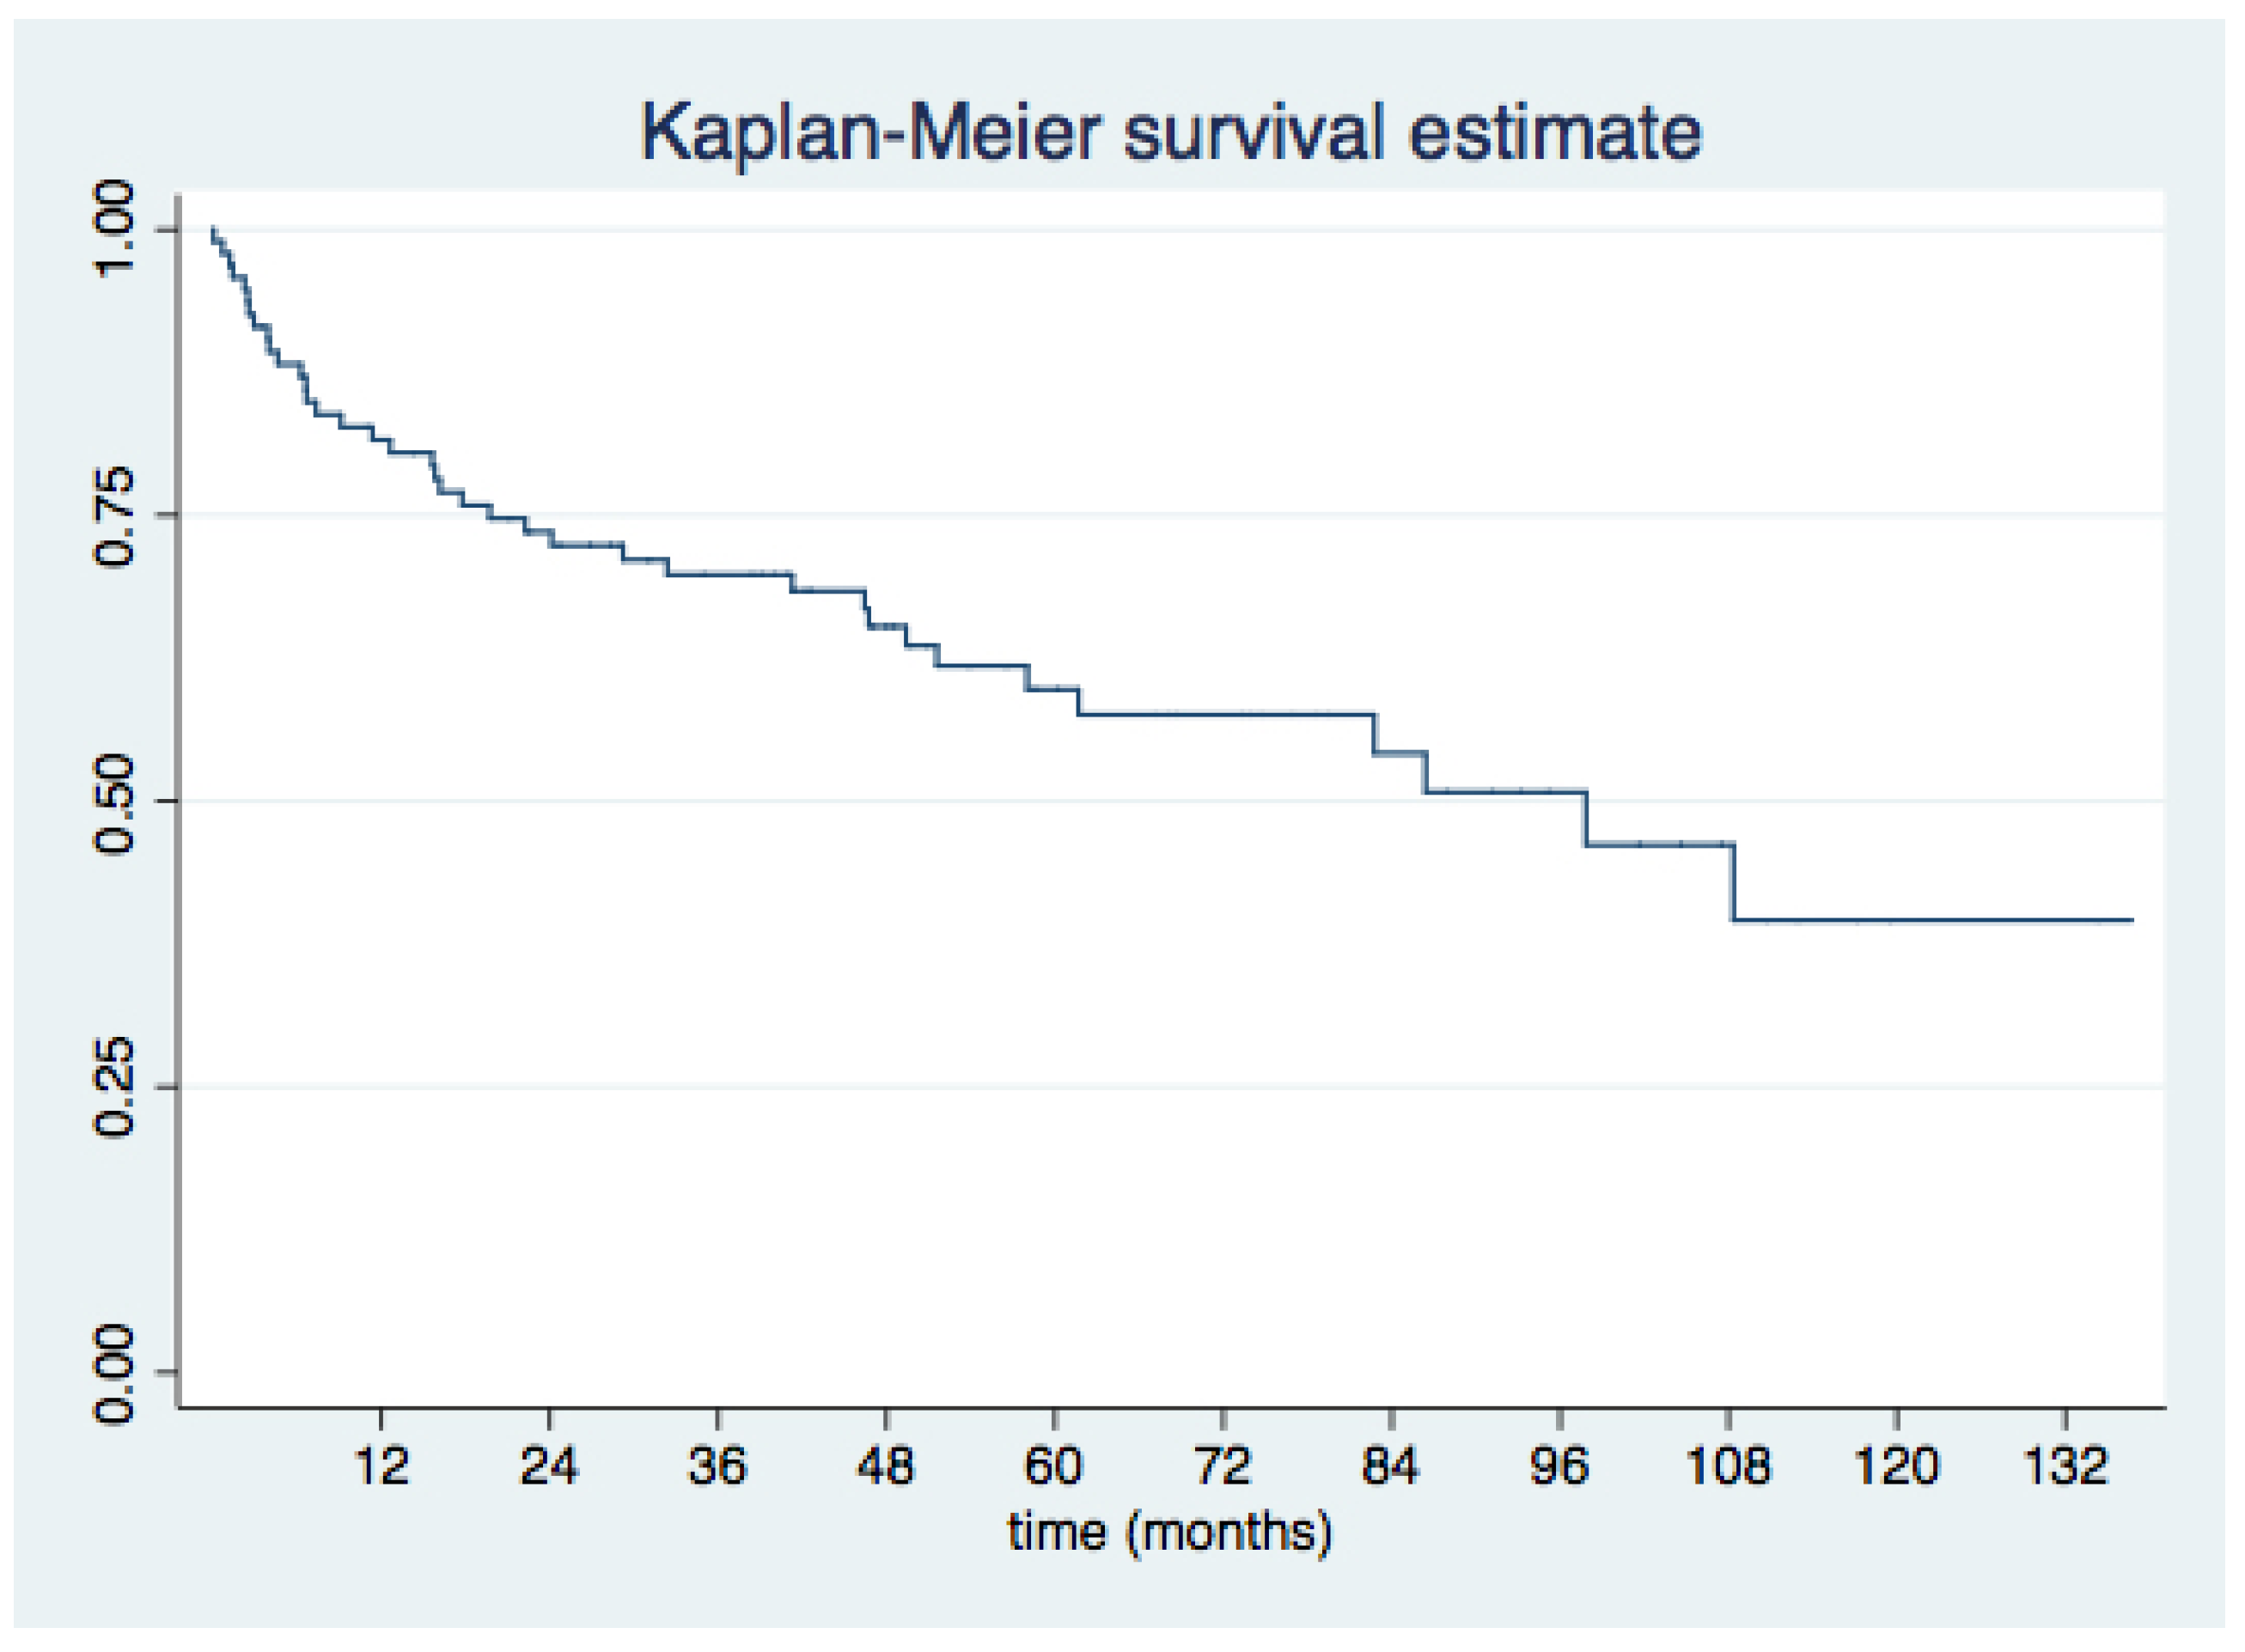Click the 0.25 y-axis label
The height and width of the screenshot is (1652, 2245).
click(113, 1086)
